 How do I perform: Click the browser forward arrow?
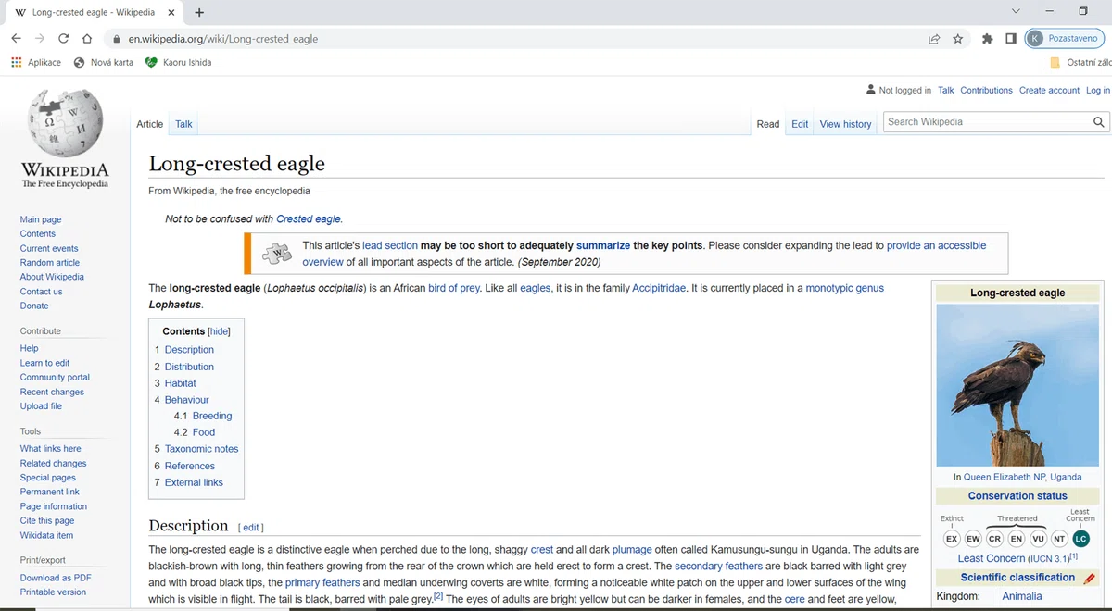click(40, 39)
